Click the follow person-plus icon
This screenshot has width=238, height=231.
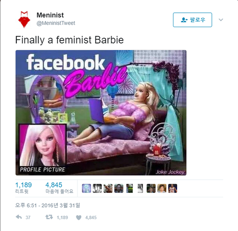(184, 20)
